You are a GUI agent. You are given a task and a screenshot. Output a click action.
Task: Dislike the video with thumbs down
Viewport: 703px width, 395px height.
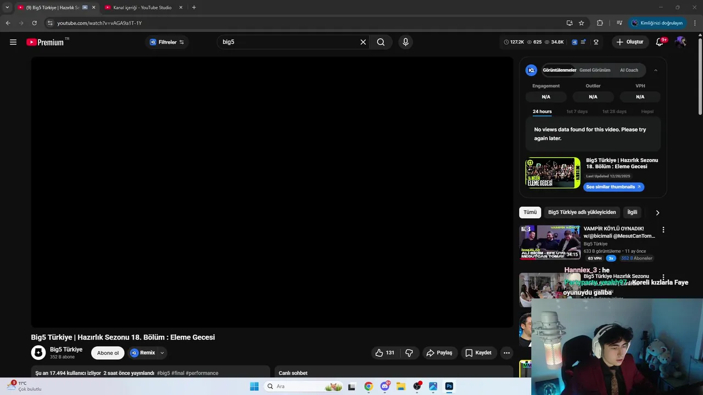click(x=409, y=353)
